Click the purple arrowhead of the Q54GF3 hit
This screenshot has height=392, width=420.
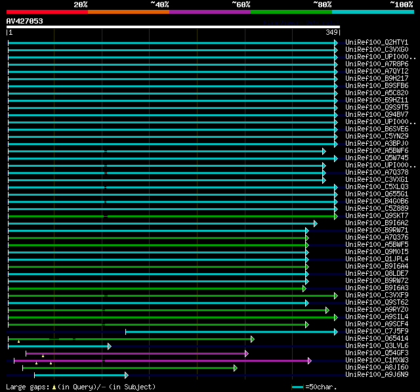point(246,353)
